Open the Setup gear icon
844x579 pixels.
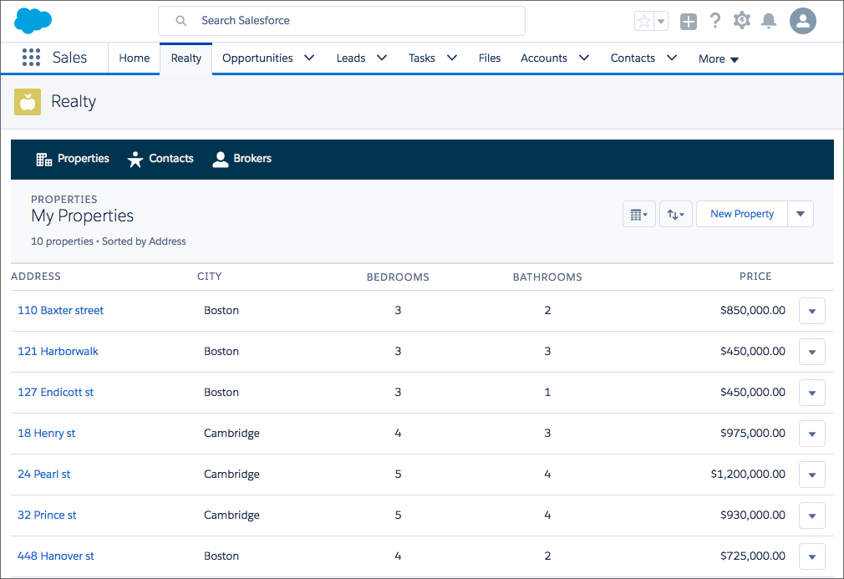(x=742, y=21)
